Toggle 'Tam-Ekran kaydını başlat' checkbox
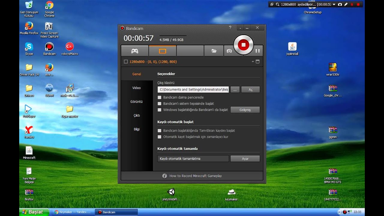 pos(160,131)
